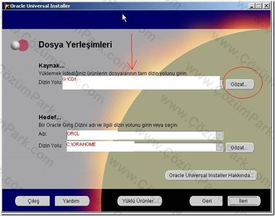The height and width of the screenshot is (216, 275).
Task: Expand the Adı dropdown arrow
Action: tap(219, 135)
